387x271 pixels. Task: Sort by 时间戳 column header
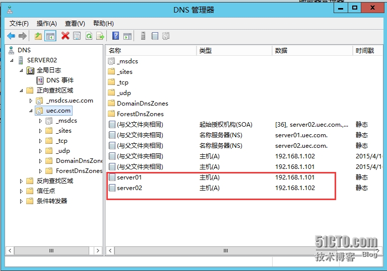367,50
